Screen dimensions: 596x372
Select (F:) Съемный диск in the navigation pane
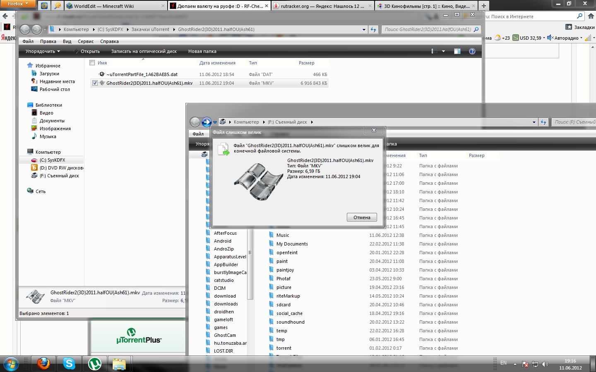tap(59, 176)
